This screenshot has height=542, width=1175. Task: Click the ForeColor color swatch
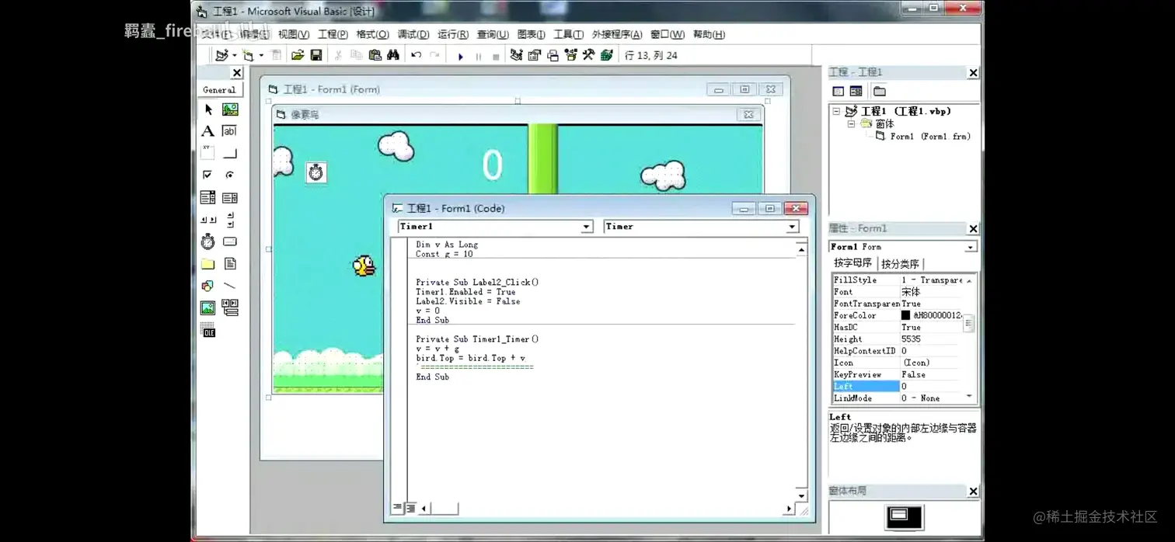coord(905,316)
